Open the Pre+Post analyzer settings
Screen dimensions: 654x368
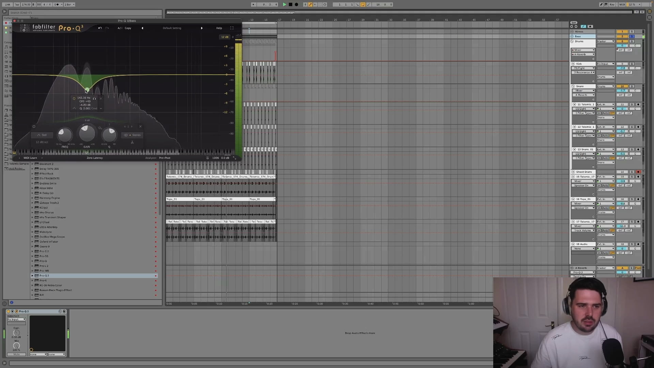point(165,158)
